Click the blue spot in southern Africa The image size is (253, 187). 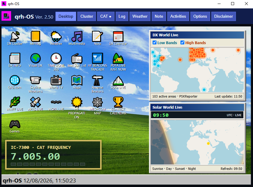(x=204, y=90)
